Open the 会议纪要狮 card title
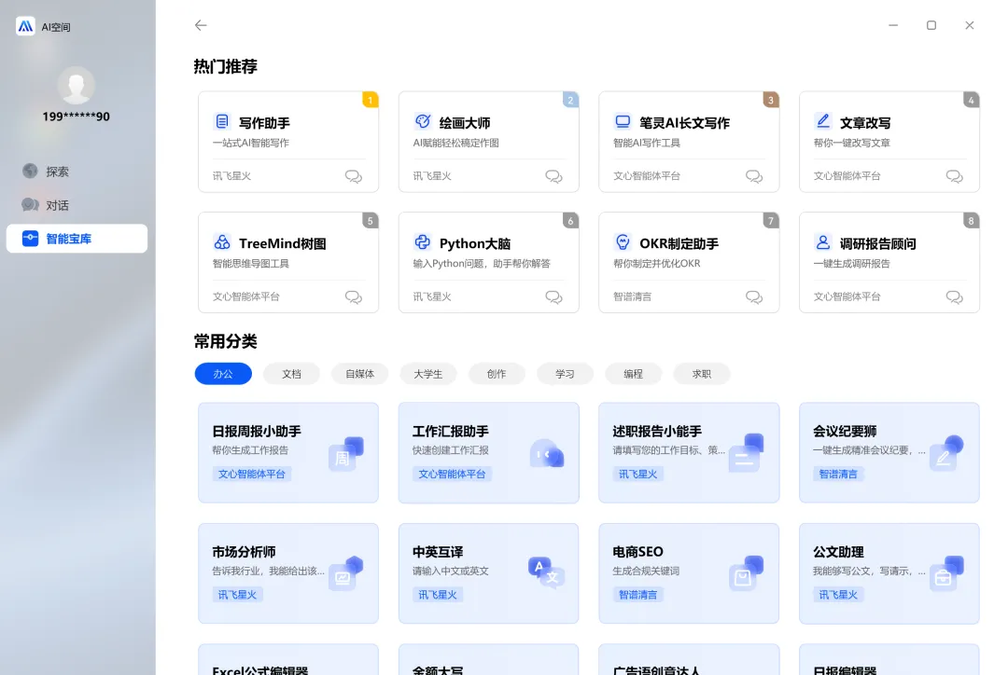Viewport: 1008px width, 675px height. (845, 431)
